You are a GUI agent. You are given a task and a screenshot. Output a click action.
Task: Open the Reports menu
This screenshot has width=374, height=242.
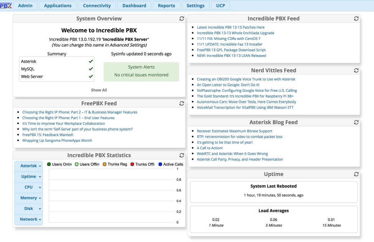coord(166,6)
